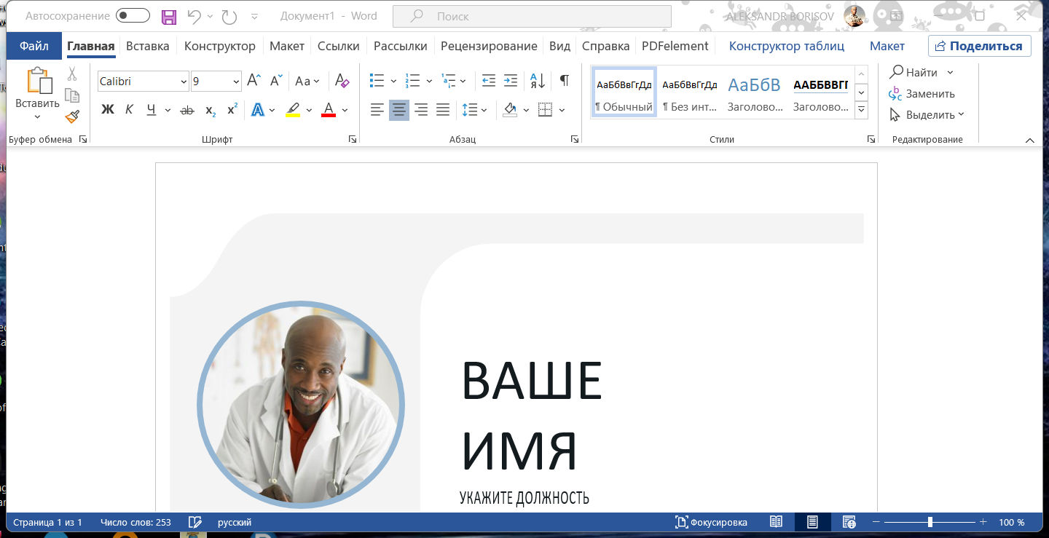Toggle bold Ж formatting
The image size is (1049, 538).
(x=108, y=110)
